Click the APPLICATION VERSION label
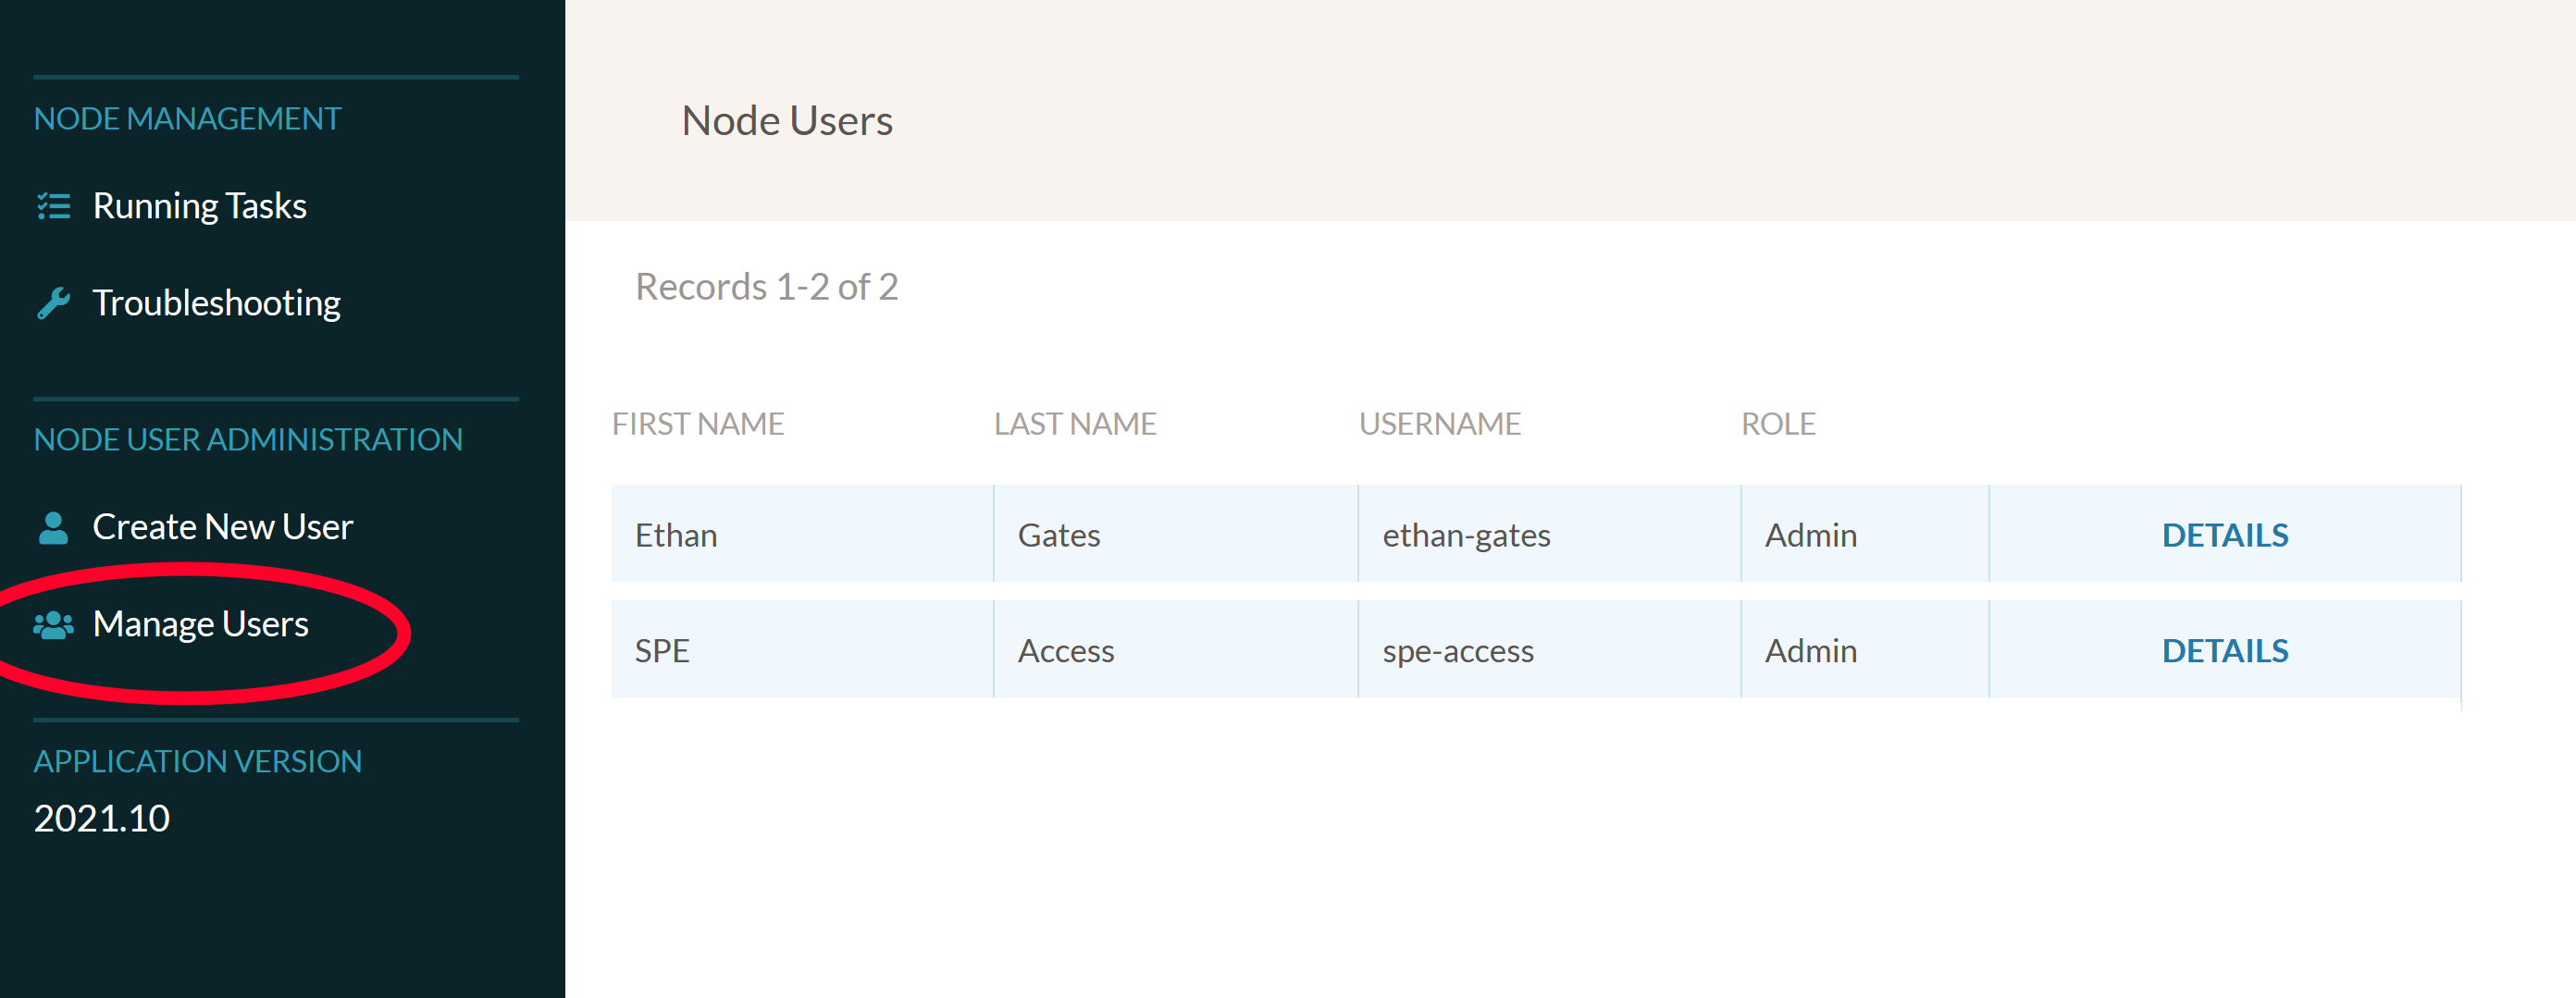Screen dimensions: 2576x998 (198, 762)
